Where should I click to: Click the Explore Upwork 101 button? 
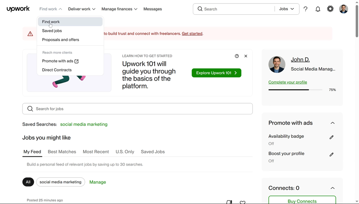(216, 73)
